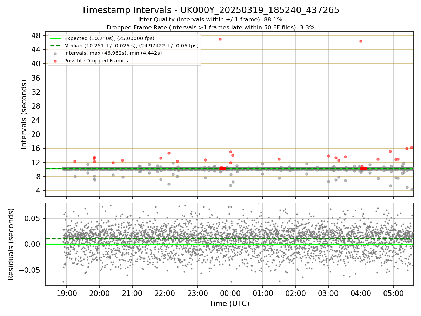Click the Expected (10.240s) legend label
Viewport: 421px width, 316px height.
pyautogui.click(x=109, y=38)
